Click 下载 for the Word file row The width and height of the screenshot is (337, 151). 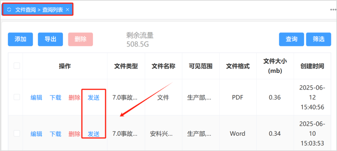(x=56, y=134)
